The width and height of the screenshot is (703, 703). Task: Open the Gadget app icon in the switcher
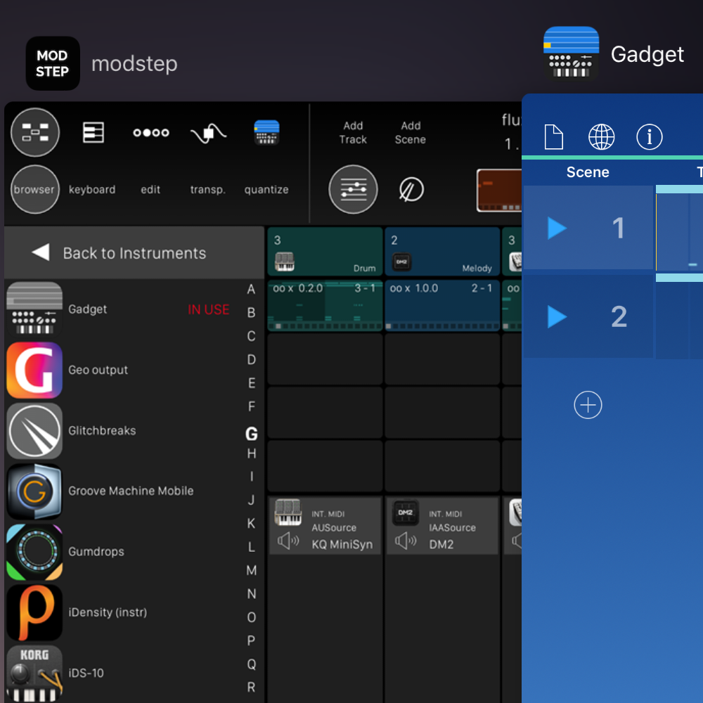point(571,54)
